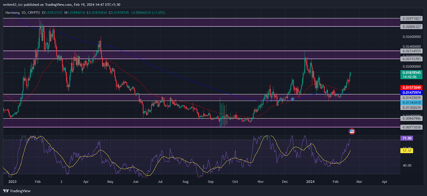427x196 pixels.
Task: Select the 0.01302639 price level label
Action: click(412, 108)
